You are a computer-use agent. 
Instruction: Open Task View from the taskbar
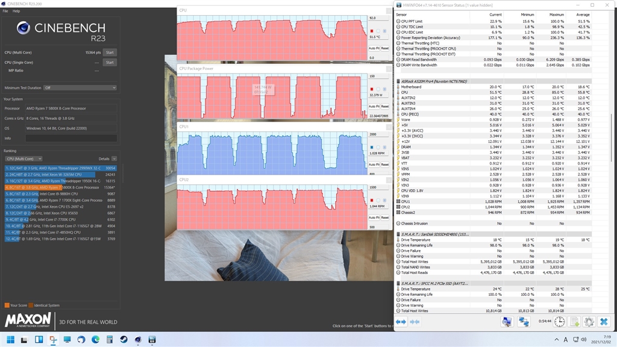click(x=24, y=340)
